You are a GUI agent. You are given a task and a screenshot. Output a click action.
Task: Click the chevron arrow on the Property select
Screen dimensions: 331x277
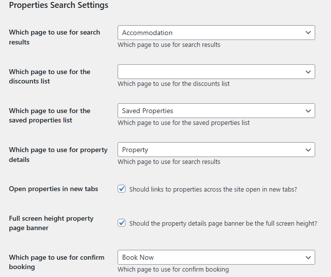tap(308, 150)
